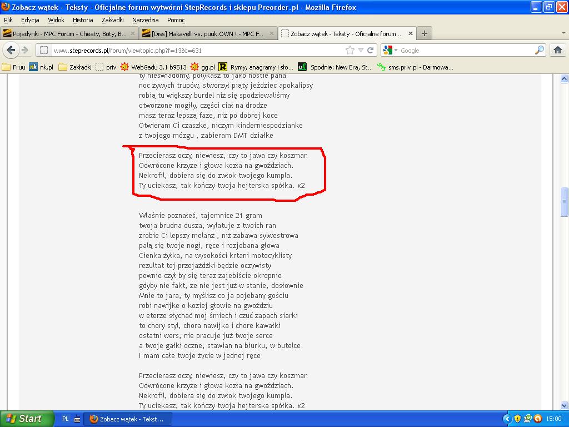
Task: Close the Zobacz wątek - Teksty tab
Action: 411,33
